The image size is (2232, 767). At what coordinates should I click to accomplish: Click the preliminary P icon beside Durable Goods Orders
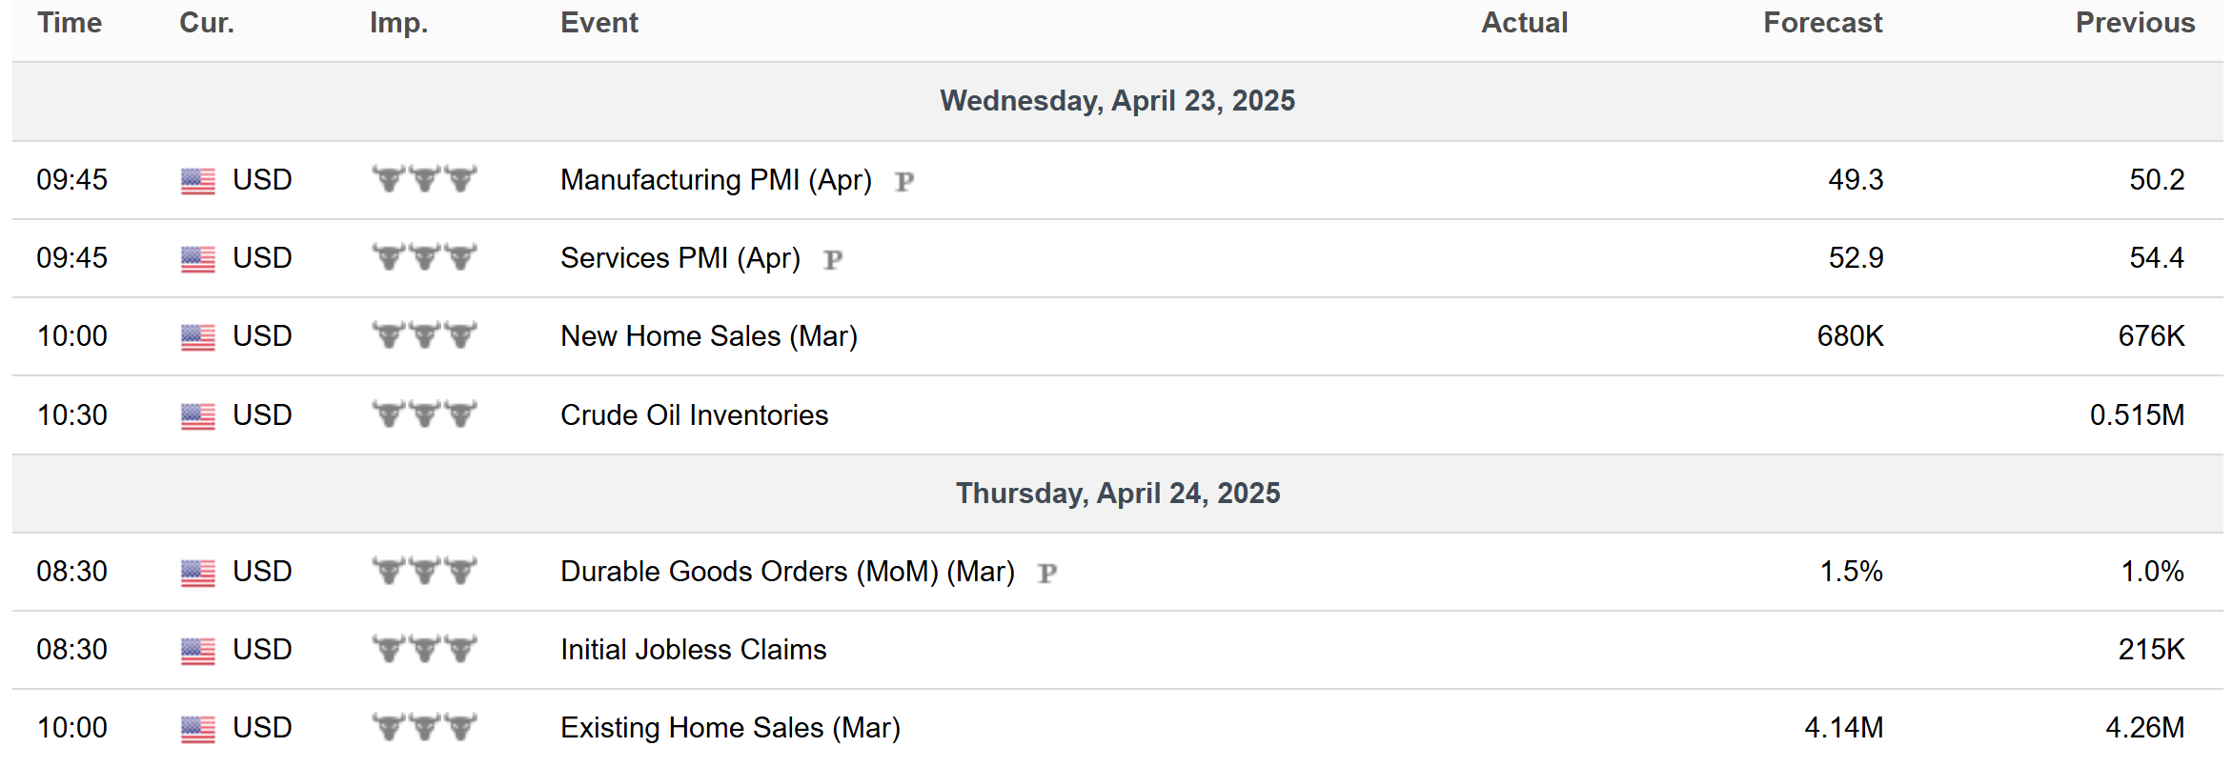[1047, 573]
